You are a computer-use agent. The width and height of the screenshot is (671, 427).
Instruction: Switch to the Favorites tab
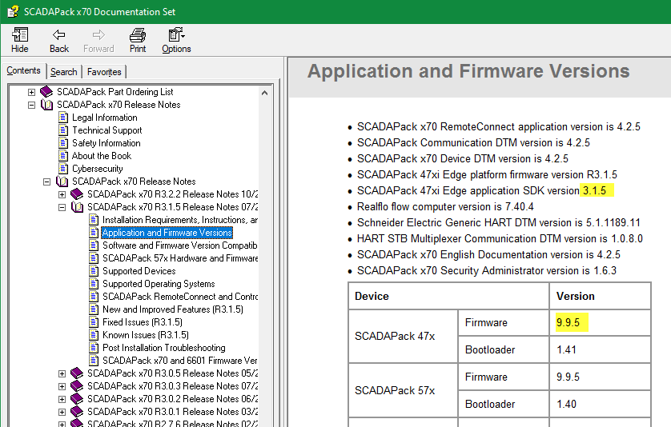(104, 72)
